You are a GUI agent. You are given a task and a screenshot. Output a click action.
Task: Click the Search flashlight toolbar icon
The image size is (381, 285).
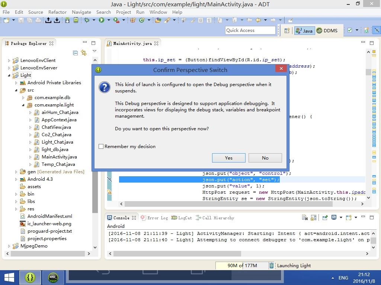[x=167, y=20]
